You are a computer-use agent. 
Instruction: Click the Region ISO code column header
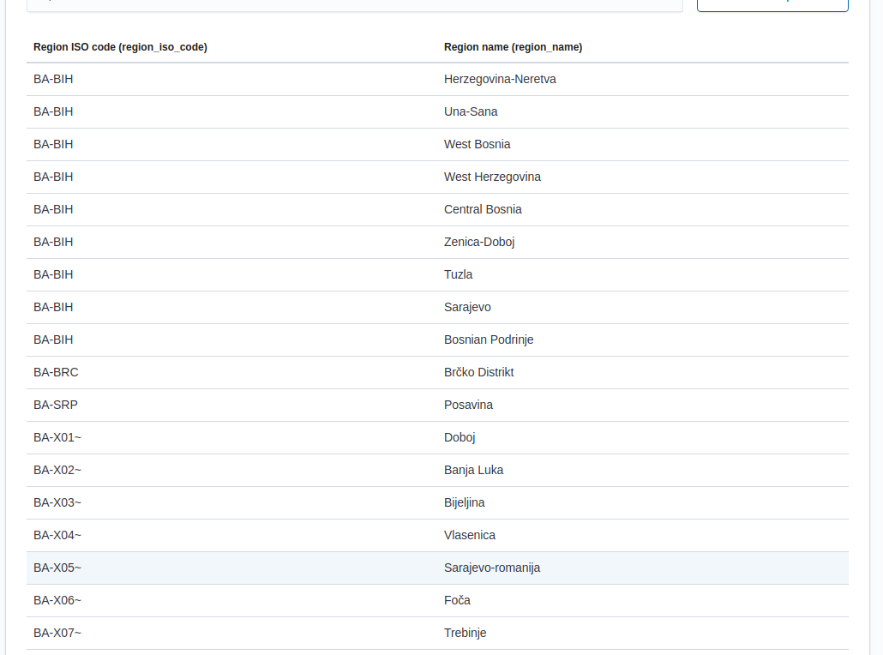pos(119,47)
